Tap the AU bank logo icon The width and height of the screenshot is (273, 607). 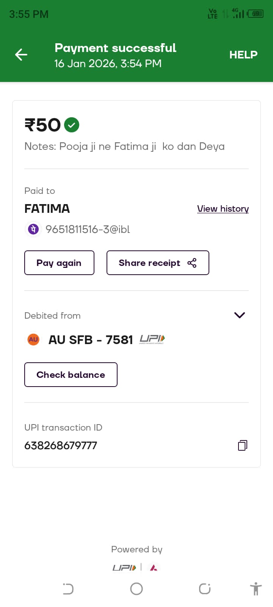coord(33,339)
